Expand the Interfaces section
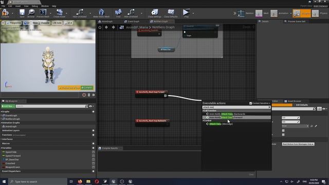 tap(2, 139)
